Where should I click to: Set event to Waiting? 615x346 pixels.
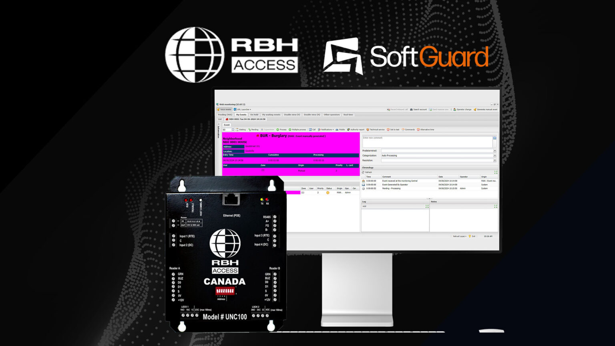coord(241,130)
